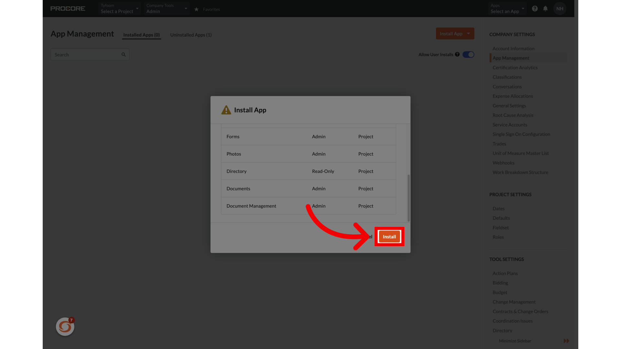
Task: Open Unit of Measure Master List
Action: point(520,153)
